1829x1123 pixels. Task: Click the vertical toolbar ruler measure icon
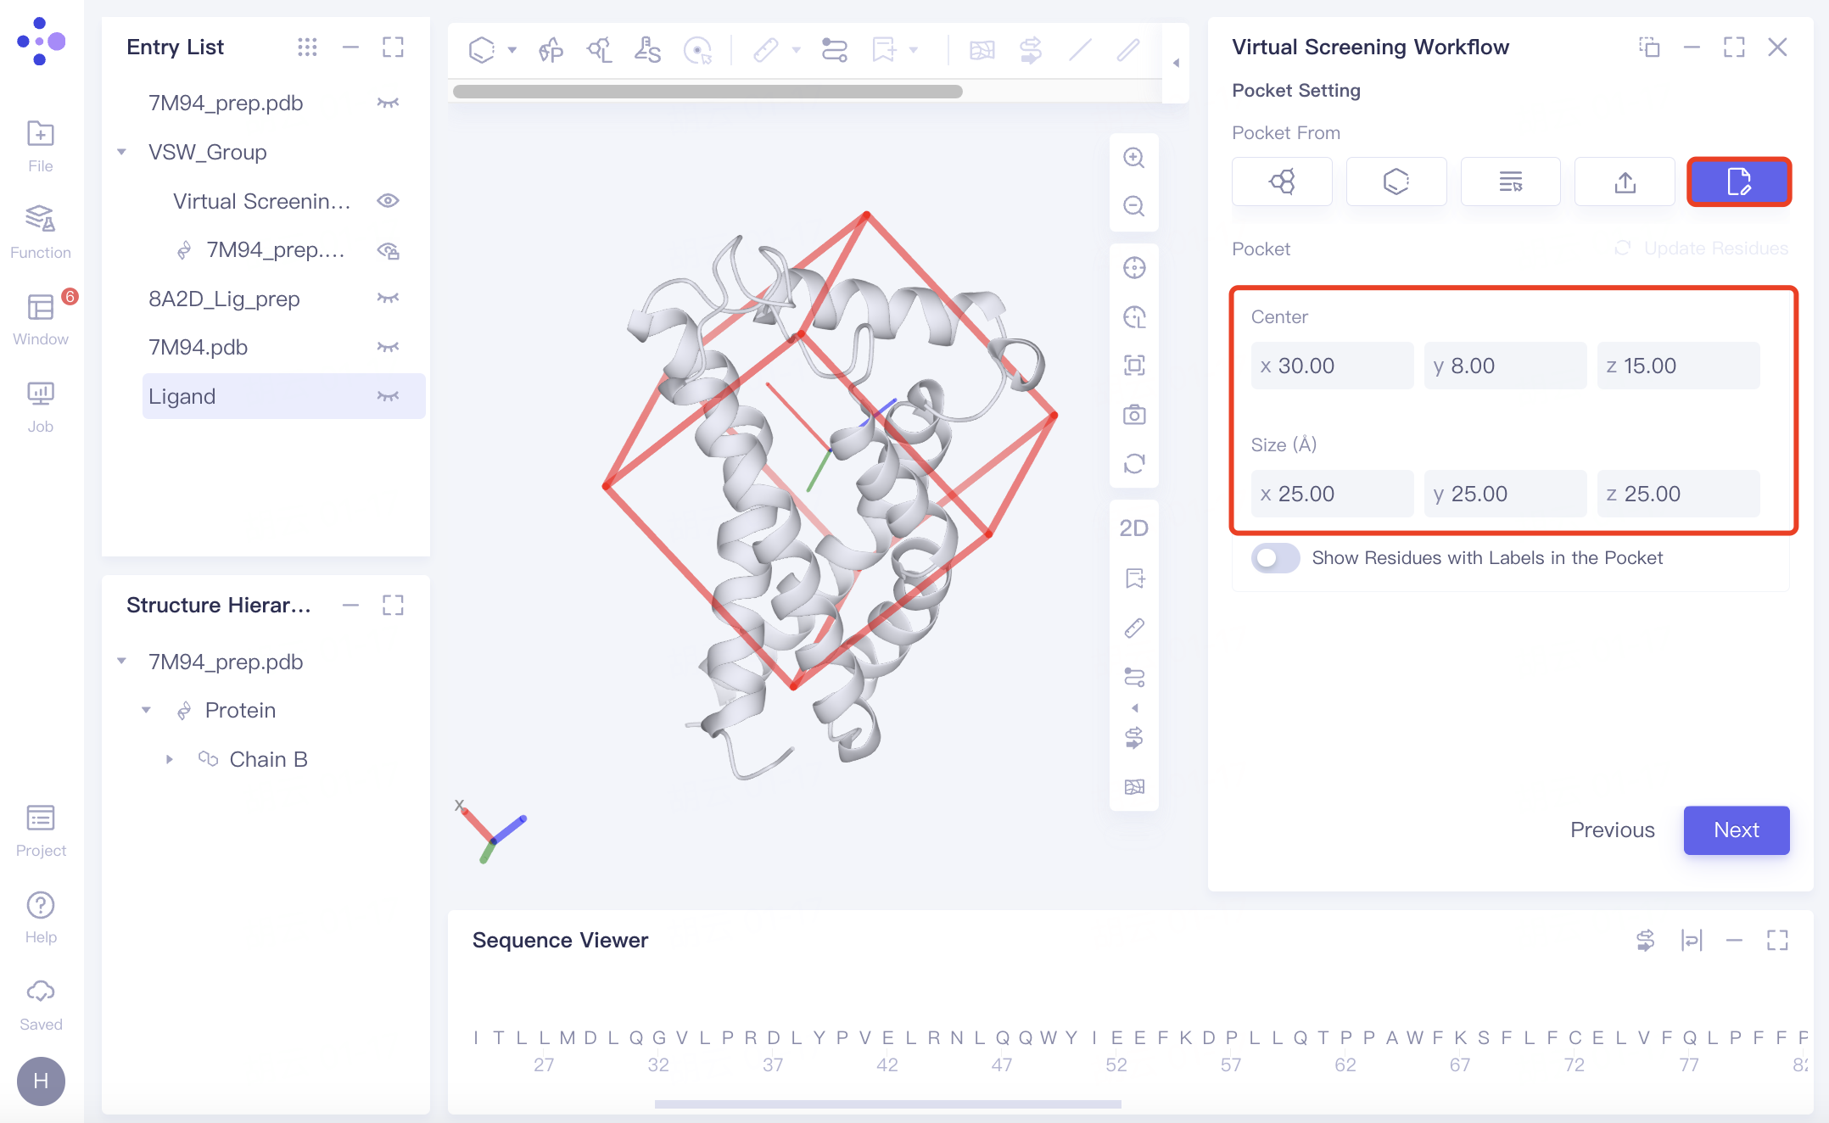point(1134,628)
